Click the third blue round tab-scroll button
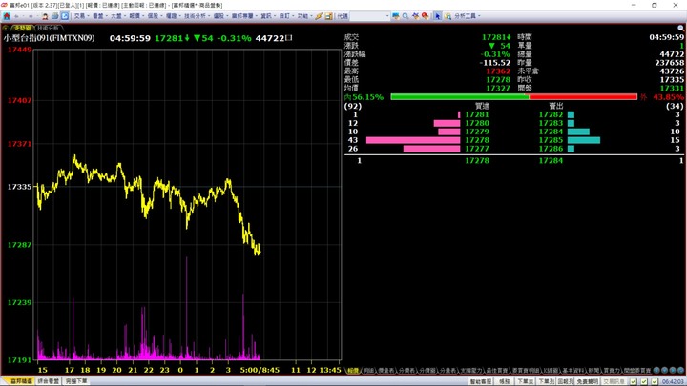The image size is (687, 386). click(x=673, y=370)
